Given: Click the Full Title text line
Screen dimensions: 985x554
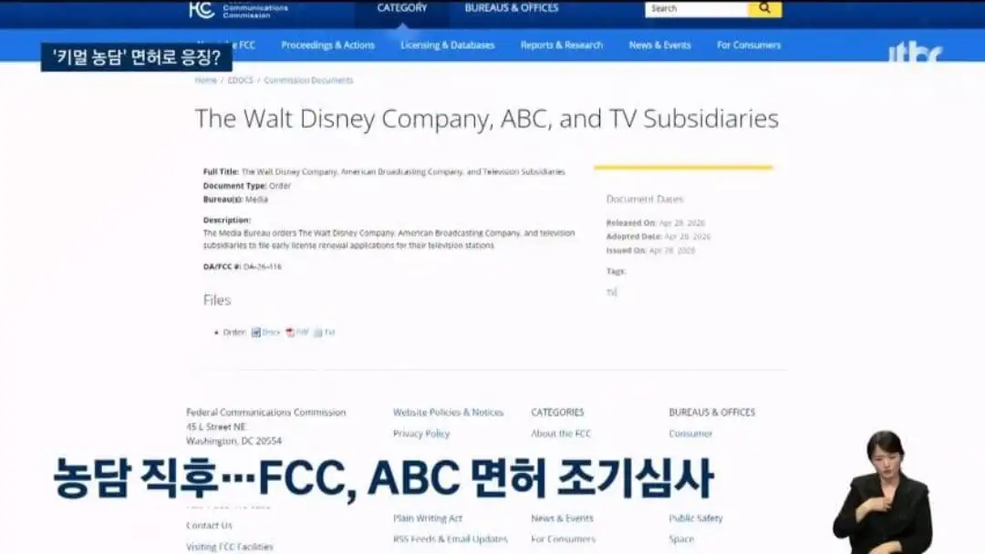Looking at the screenshot, I should click(x=384, y=171).
